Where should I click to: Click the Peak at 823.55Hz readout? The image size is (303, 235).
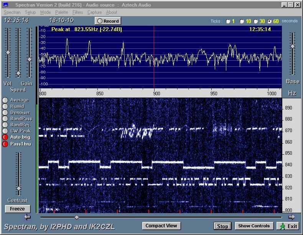(x=87, y=30)
